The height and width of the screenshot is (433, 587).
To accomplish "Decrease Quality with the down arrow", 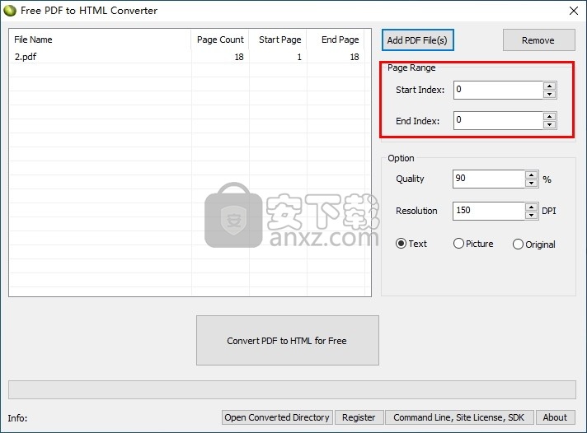I will point(532,183).
